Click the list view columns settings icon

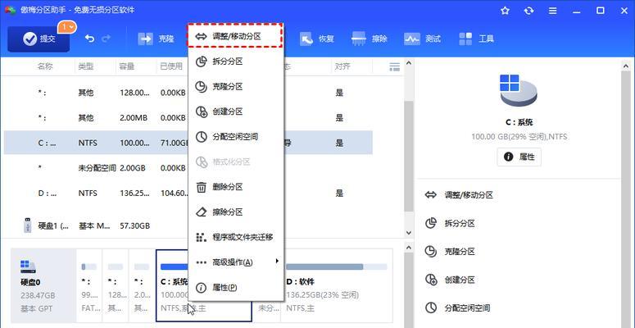click(394, 67)
